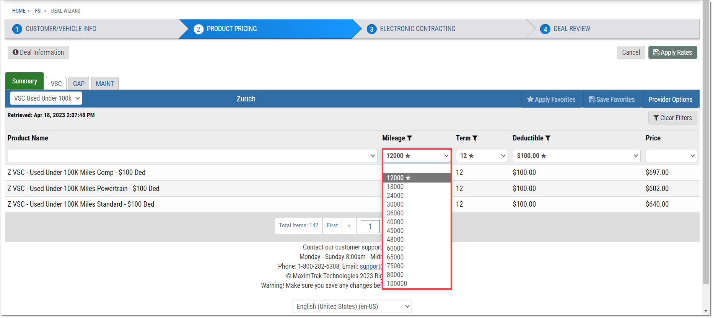Click price $602.00
The width and height of the screenshot is (713, 318).
[x=657, y=189]
